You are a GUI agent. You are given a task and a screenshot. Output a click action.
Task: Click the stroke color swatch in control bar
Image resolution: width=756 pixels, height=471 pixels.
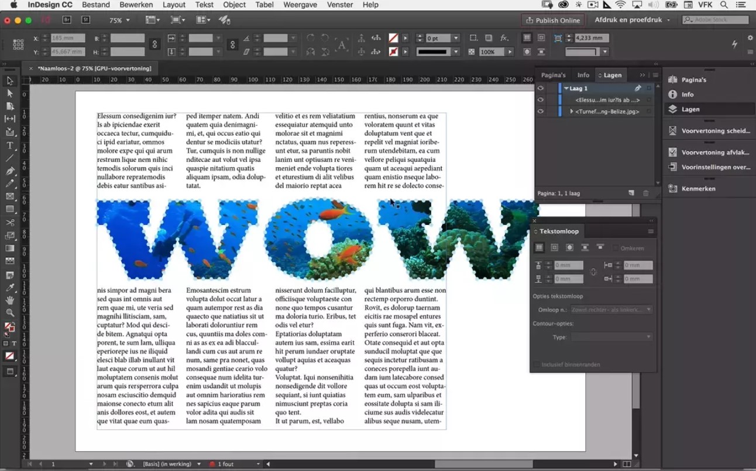click(394, 52)
